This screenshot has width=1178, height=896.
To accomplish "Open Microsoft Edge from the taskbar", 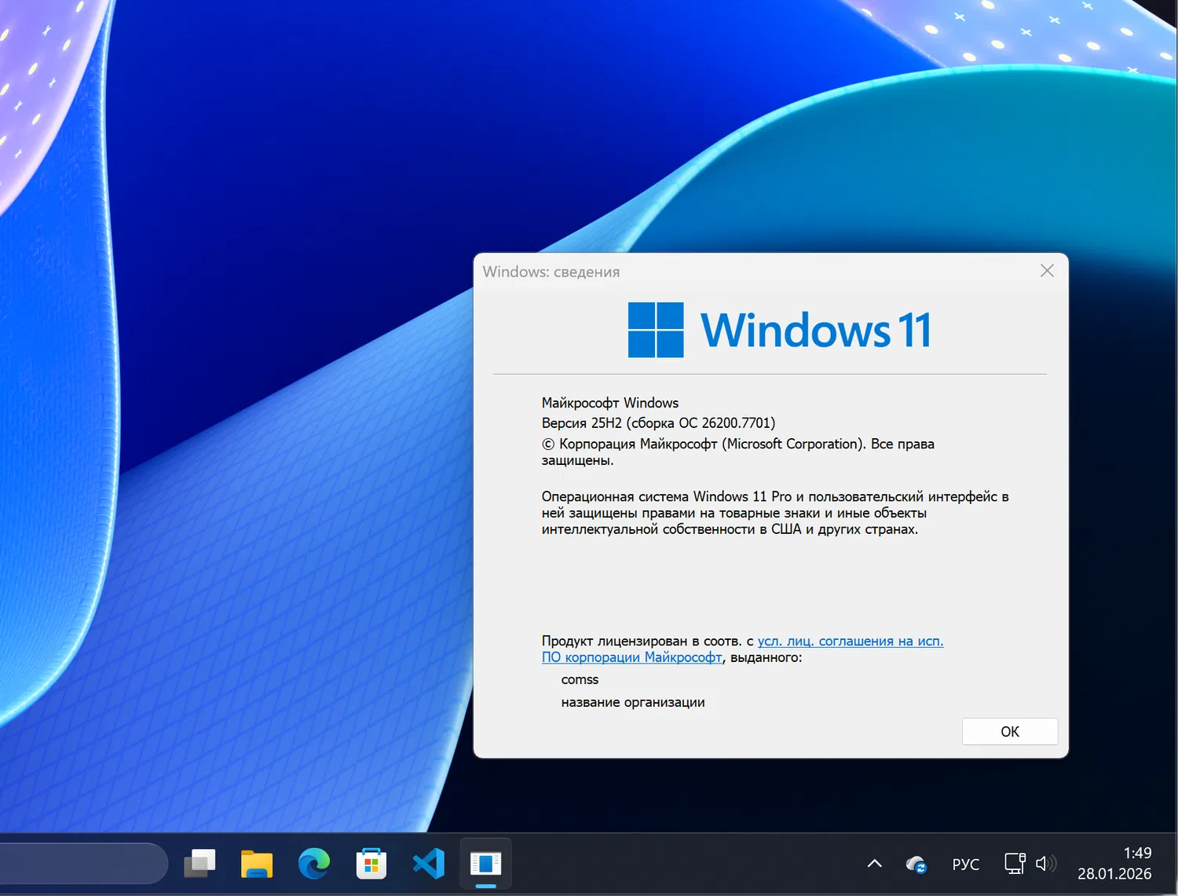I will tap(313, 863).
